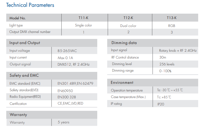
Task: Click the DMX512, RF 2.4GHz output signal value
Action: tap(74, 65)
